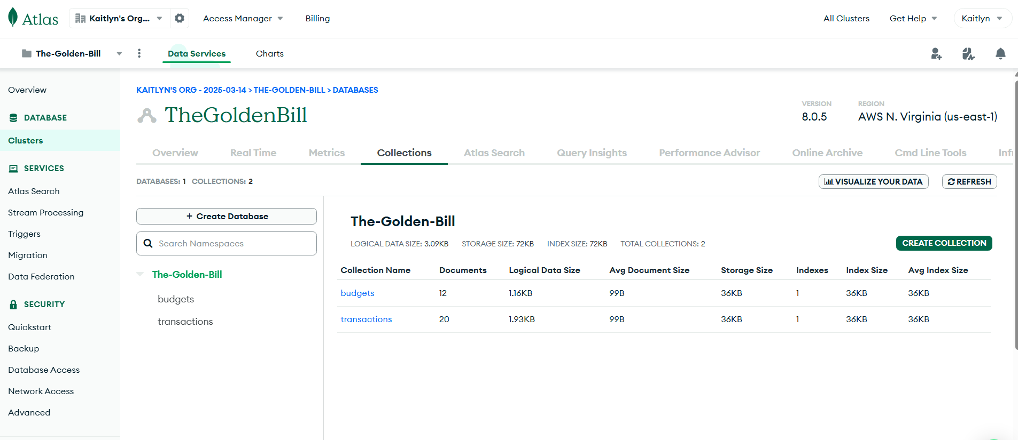Screen dimensions: 1018x440
Task: Select The-Golden-Bill database in tree
Action: tap(187, 274)
